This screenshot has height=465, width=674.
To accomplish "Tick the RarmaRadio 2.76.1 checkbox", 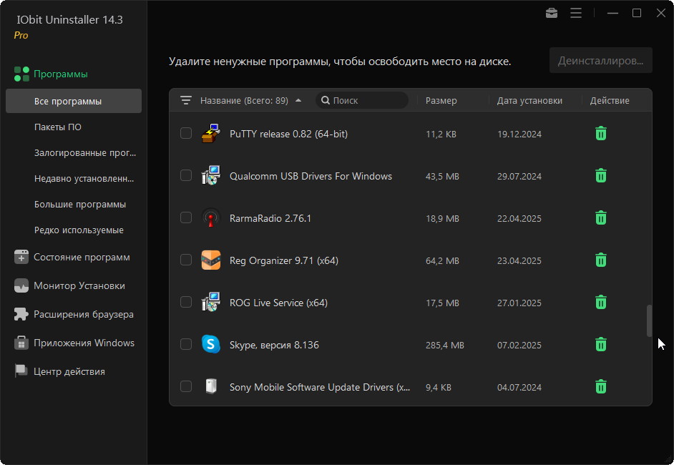I will [x=186, y=217].
